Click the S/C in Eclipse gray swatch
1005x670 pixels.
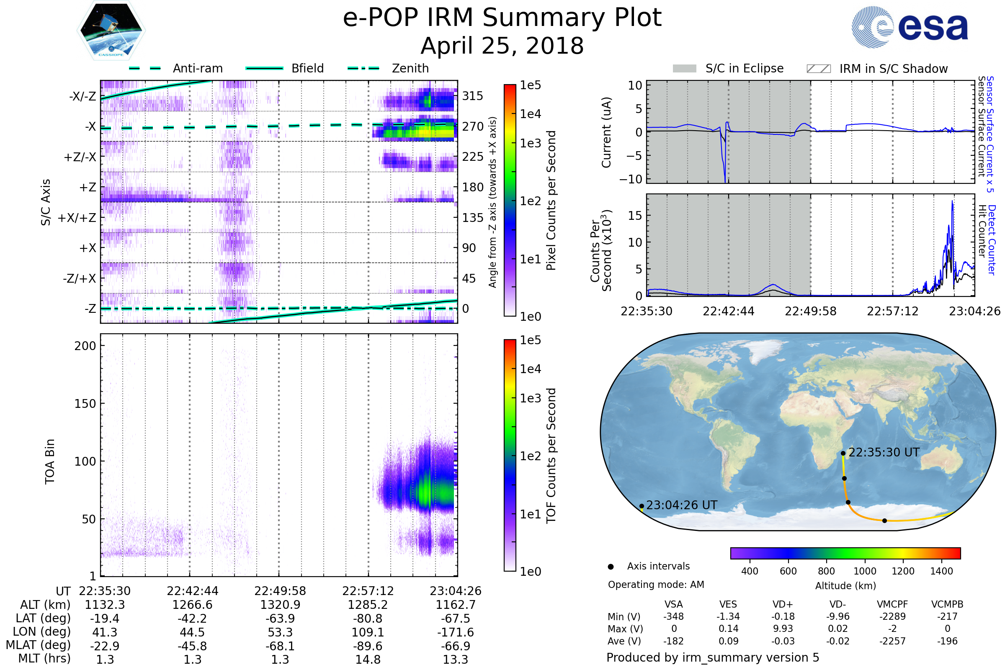pos(685,69)
